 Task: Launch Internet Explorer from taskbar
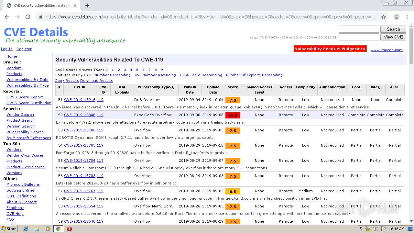tap(26, 229)
